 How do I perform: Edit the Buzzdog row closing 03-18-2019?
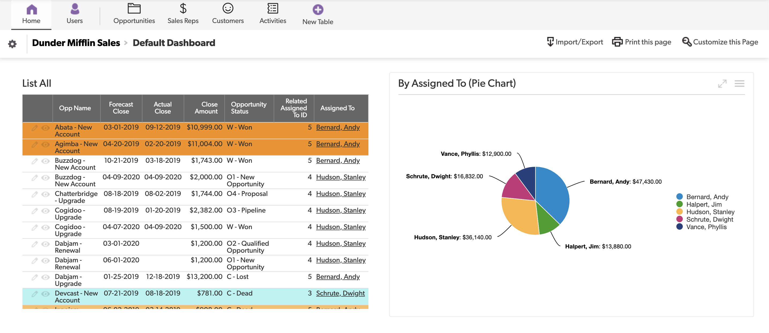click(35, 161)
